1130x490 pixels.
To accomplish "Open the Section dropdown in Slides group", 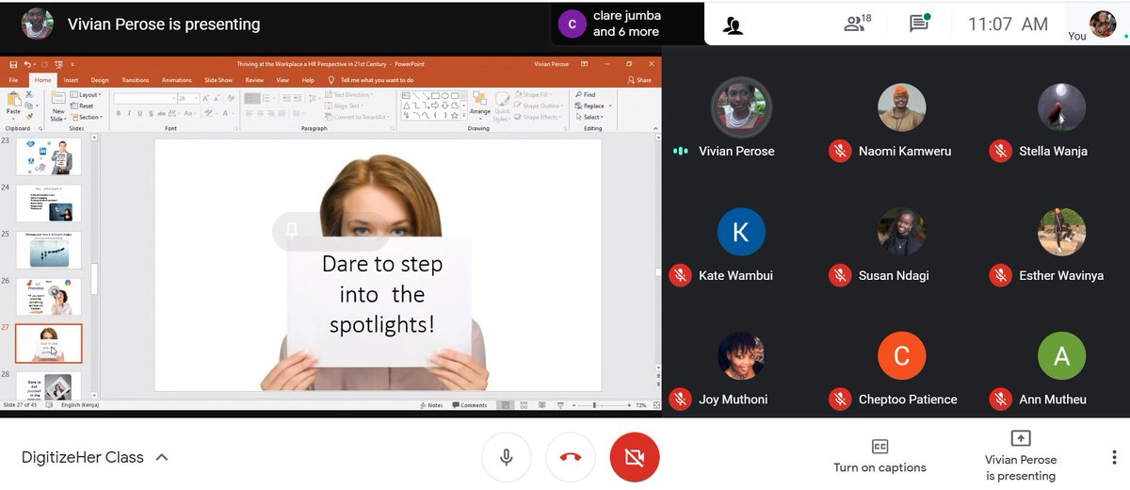I will (87, 117).
